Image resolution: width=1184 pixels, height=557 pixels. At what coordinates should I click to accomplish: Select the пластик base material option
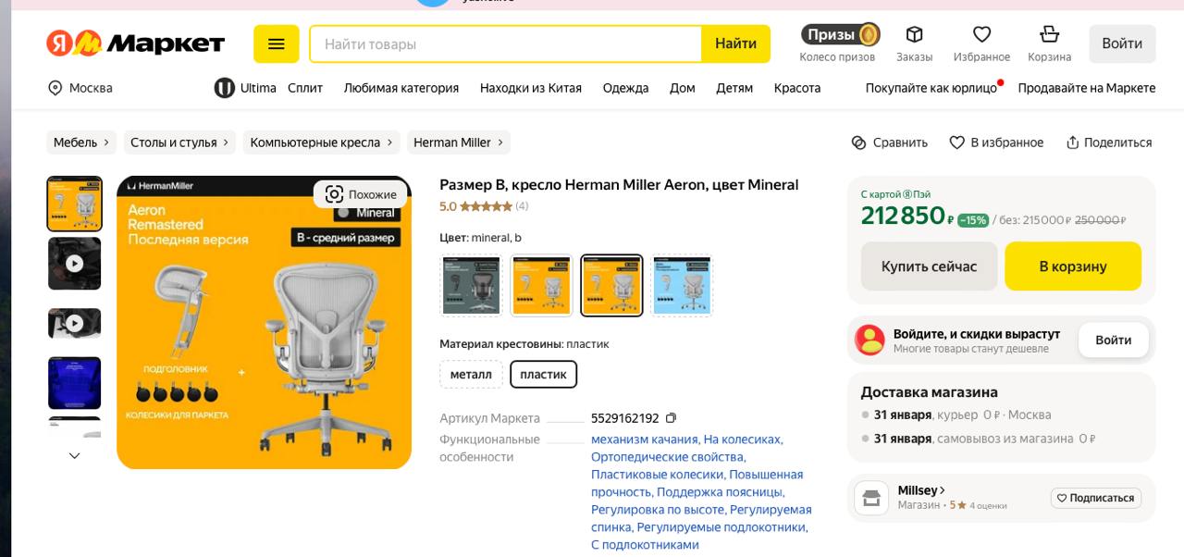click(x=543, y=375)
